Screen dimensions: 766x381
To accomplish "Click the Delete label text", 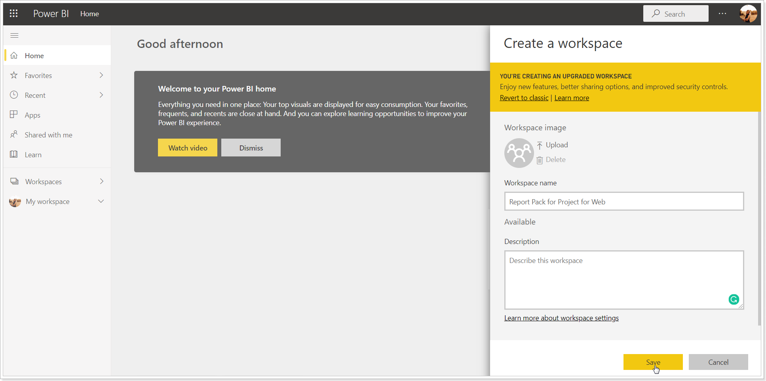I will click(556, 160).
